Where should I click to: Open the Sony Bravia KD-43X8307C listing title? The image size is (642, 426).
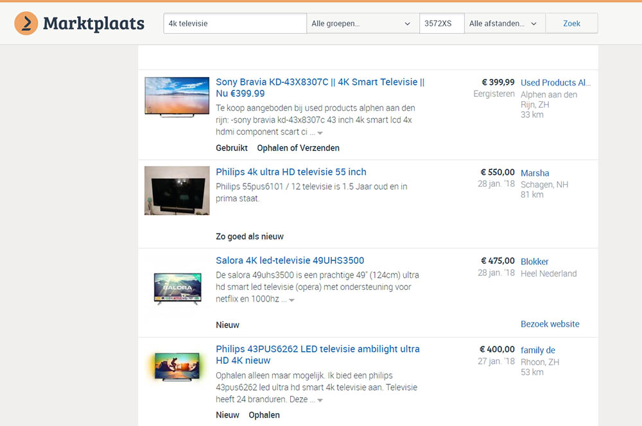pyautogui.click(x=320, y=82)
